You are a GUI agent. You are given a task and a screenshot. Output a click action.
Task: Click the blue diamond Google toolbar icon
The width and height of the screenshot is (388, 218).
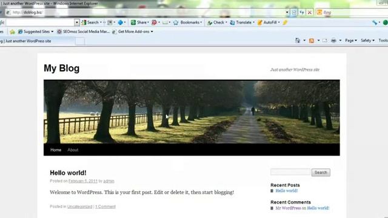coord(120,22)
